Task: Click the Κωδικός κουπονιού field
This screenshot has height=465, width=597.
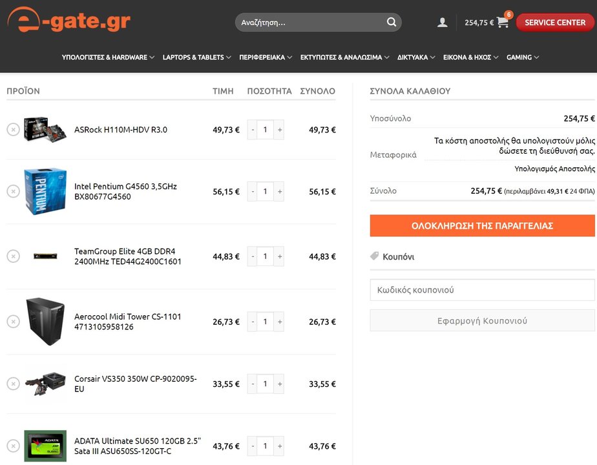Action: point(482,290)
